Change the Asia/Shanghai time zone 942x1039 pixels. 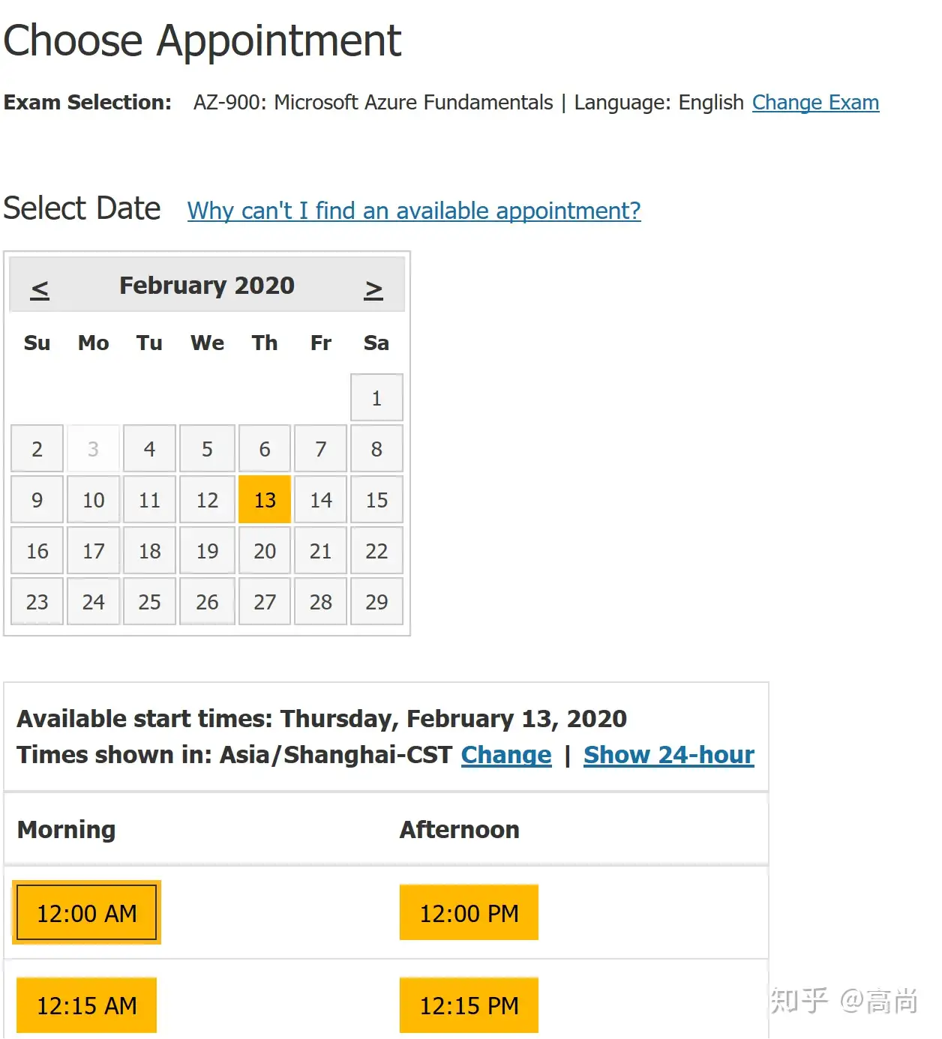point(506,755)
